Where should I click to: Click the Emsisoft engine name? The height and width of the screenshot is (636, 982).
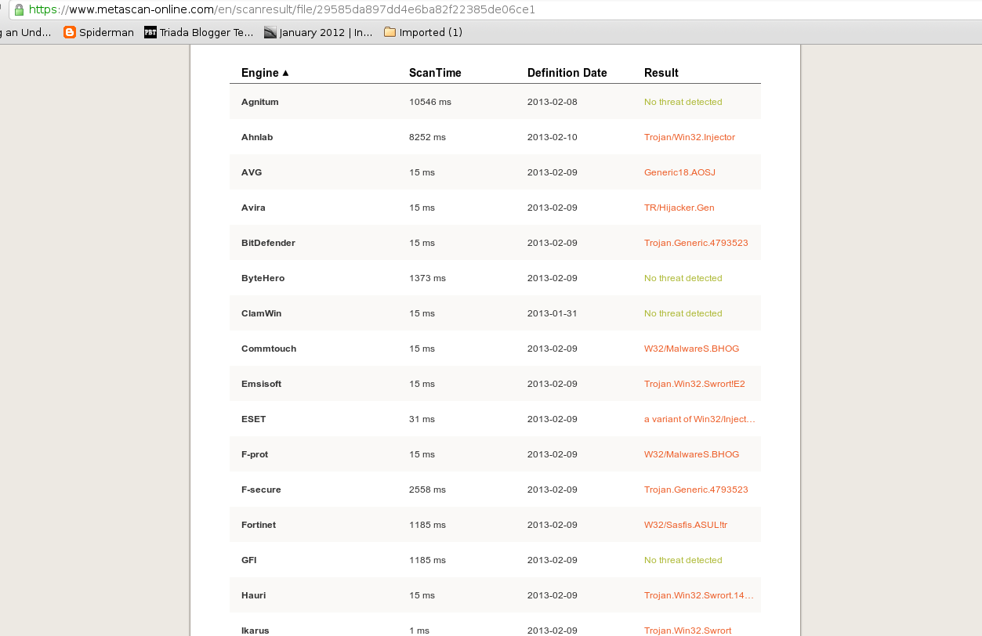coord(261,384)
